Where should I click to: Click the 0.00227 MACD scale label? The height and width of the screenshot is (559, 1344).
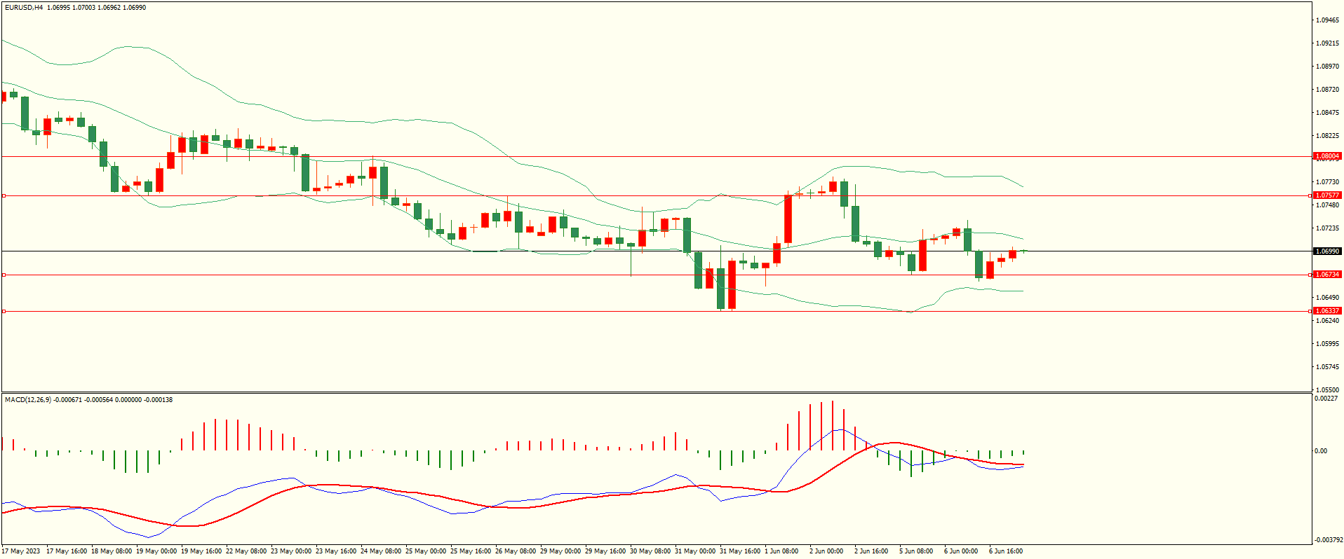[x=1326, y=399]
